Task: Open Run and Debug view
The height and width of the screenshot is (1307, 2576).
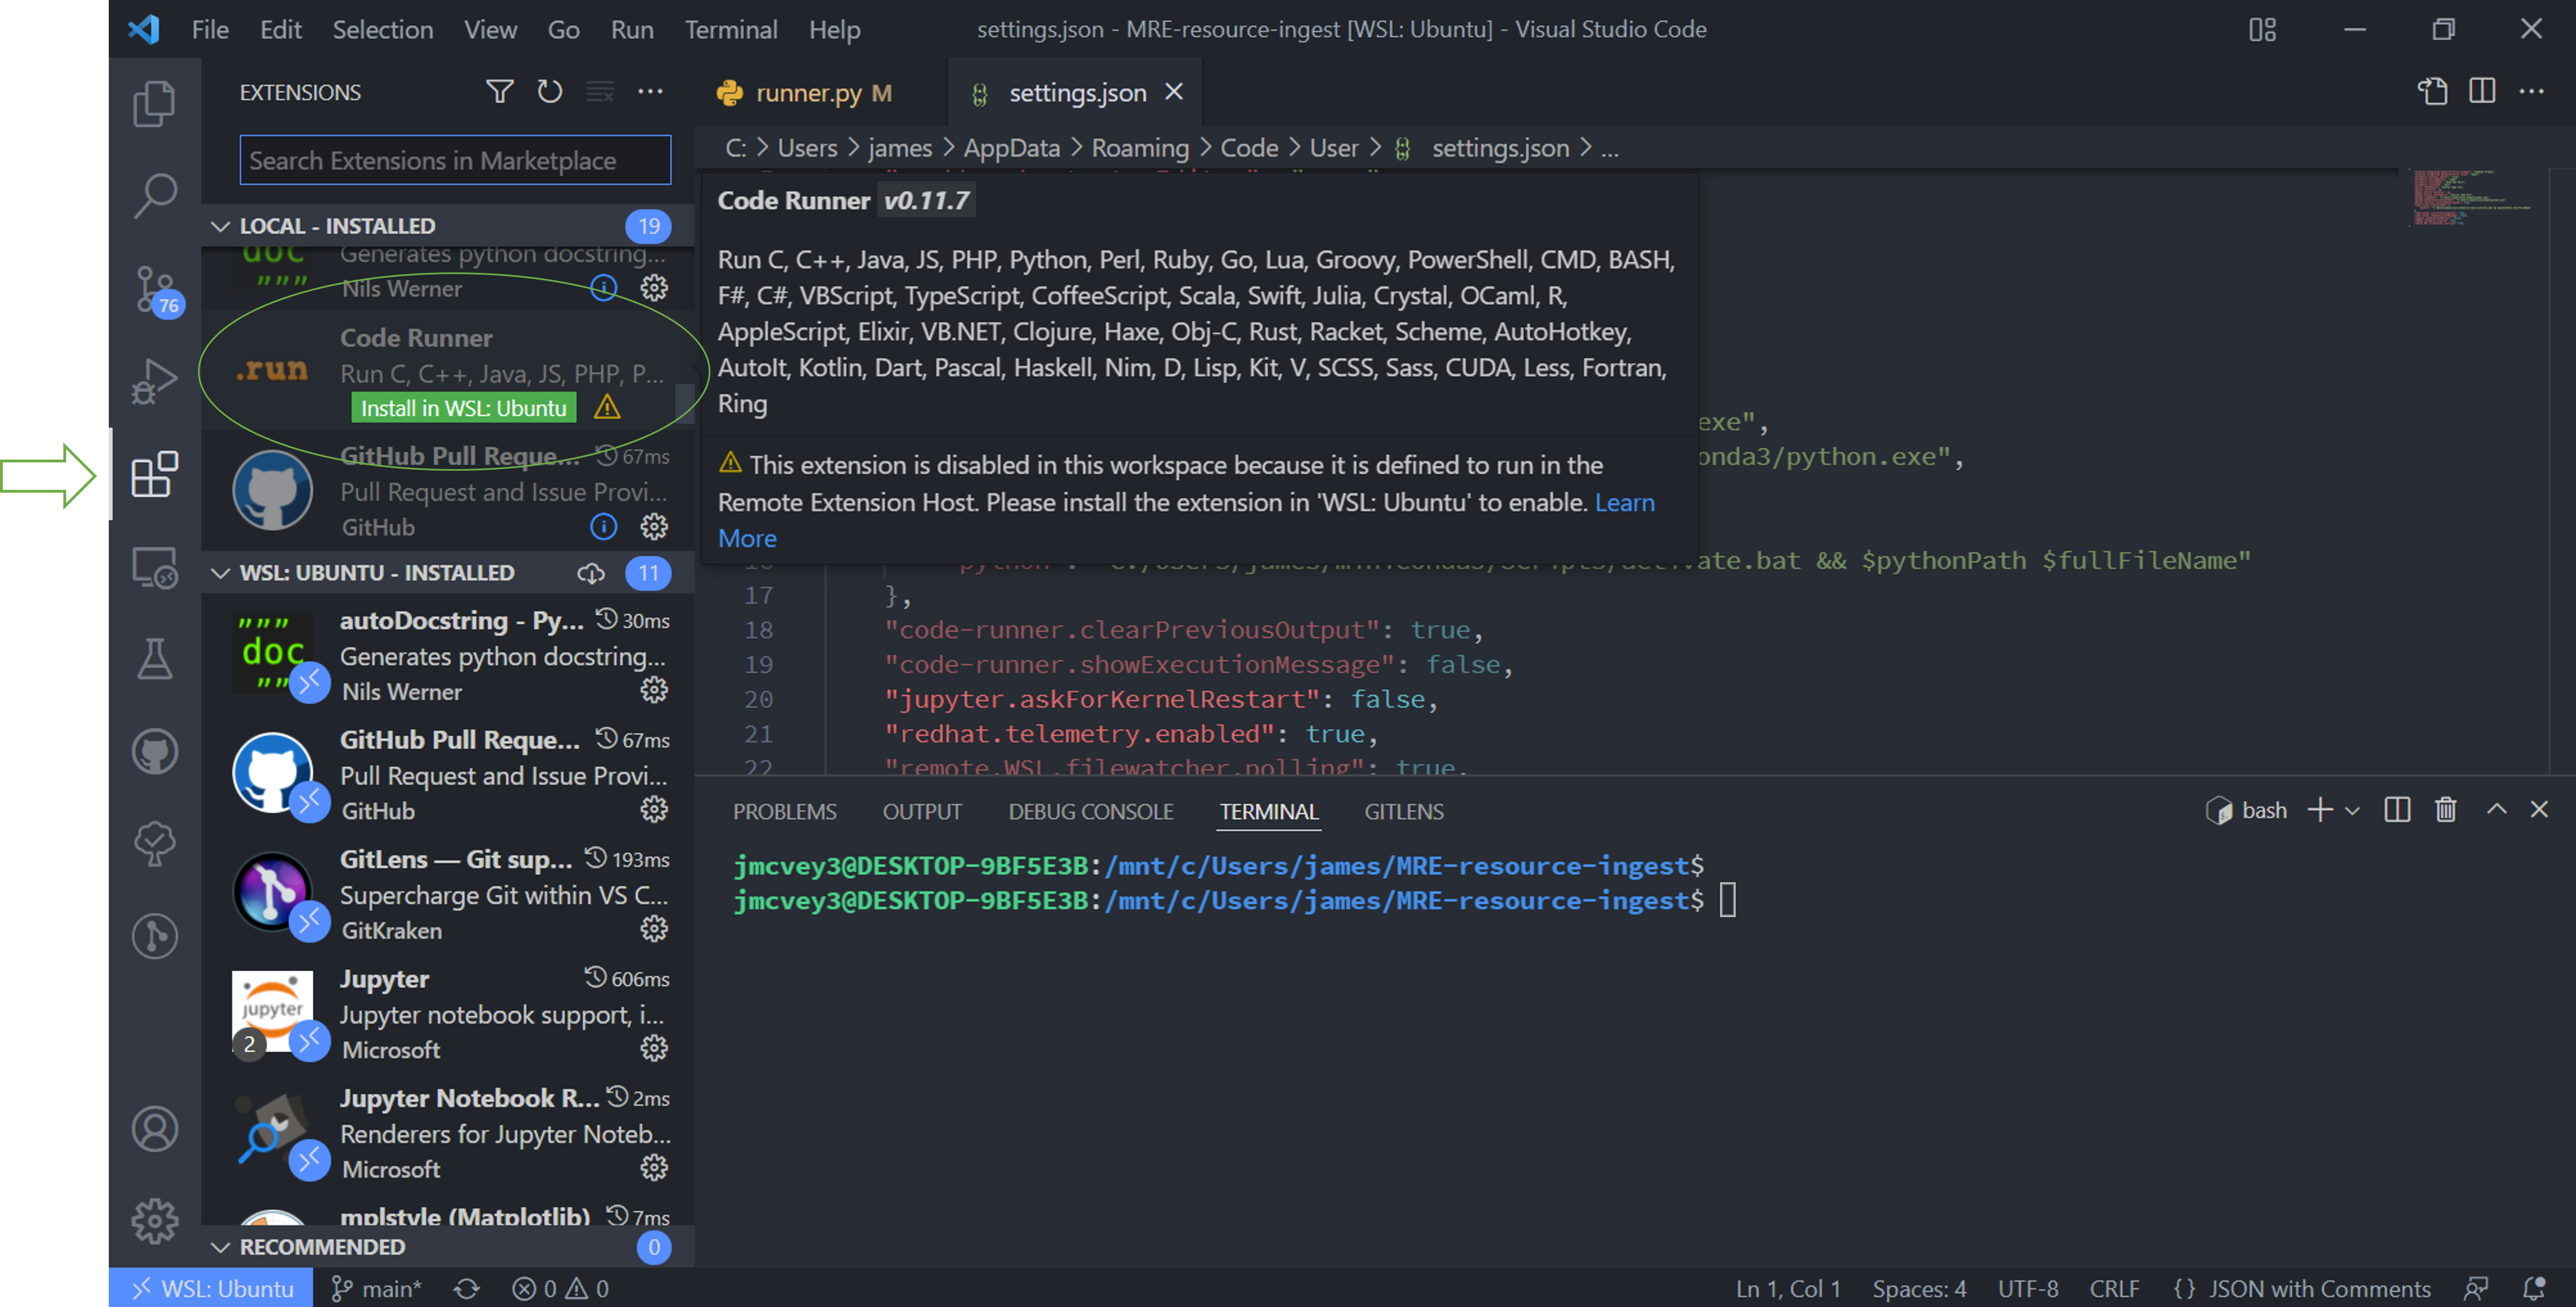Action: pyautogui.click(x=154, y=381)
